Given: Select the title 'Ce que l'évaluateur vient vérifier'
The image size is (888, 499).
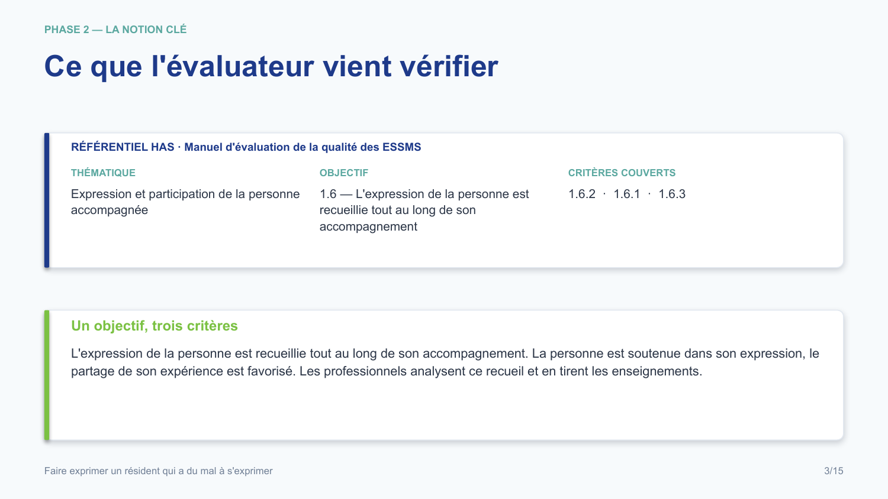Looking at the screenshot, I should coord(271,66).
